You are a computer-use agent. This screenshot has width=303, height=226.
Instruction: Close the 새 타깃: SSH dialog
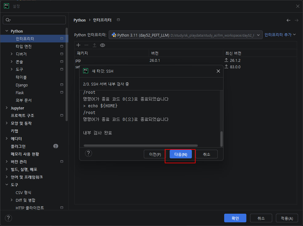(x=218, y=71)
